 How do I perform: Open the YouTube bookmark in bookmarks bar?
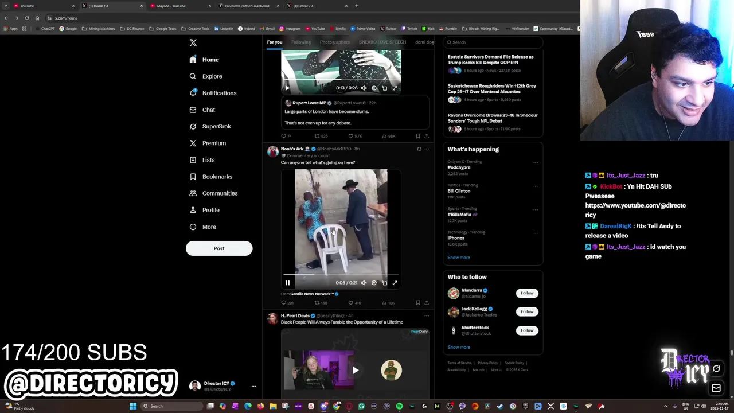pos(315,29)
